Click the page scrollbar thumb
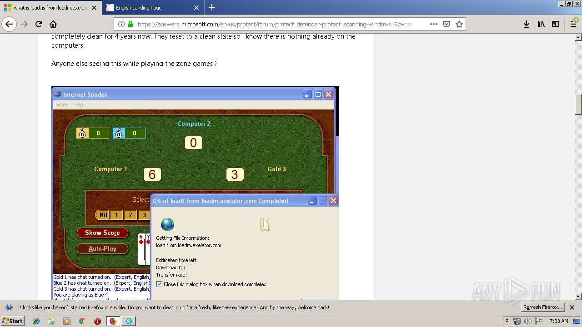The height and width of the screenshot is (327, 582). coord(578,104)
